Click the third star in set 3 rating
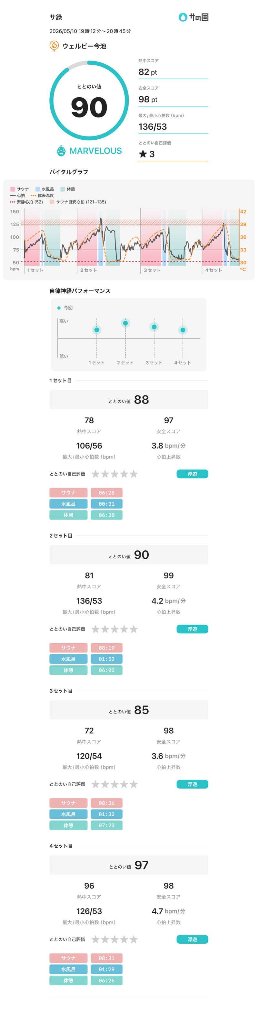This screenshot has height=1011, width=258. 114,784
